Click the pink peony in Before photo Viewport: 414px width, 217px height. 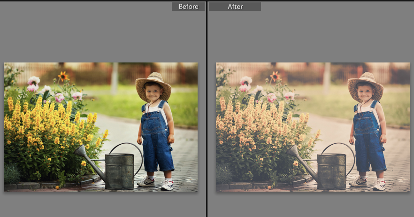(x=33, y=81)
